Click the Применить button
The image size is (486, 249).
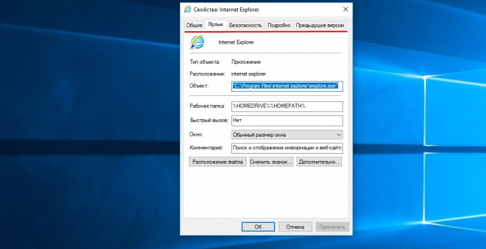pyautogui.click(x=332, y=227)
